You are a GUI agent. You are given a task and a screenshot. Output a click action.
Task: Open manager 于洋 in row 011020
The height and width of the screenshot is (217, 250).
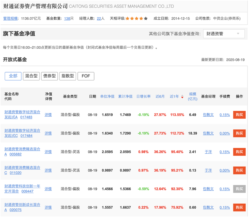(x=208, y=171)
